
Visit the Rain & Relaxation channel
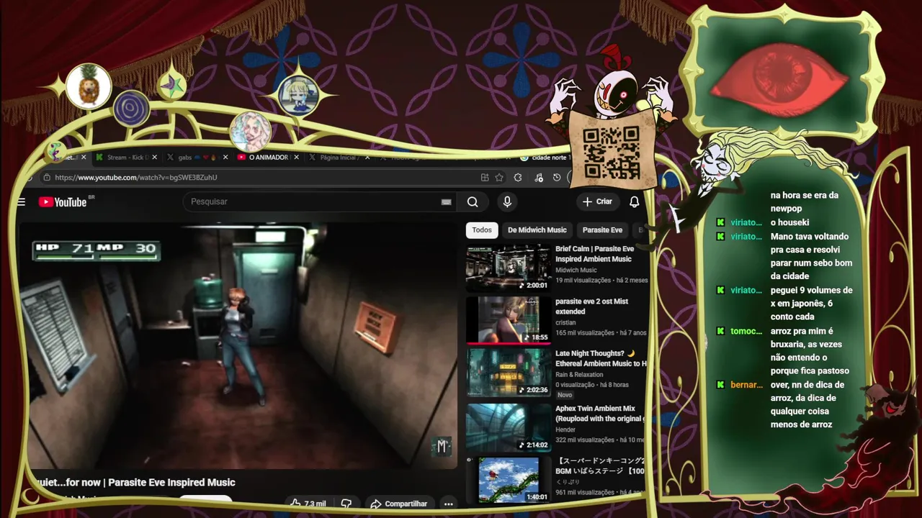click(579, 375)
